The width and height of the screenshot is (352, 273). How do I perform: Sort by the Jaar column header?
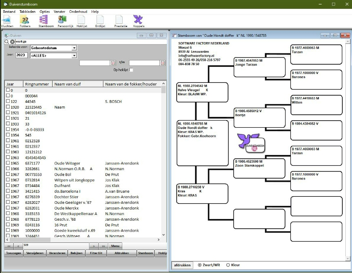pos(14,84)
